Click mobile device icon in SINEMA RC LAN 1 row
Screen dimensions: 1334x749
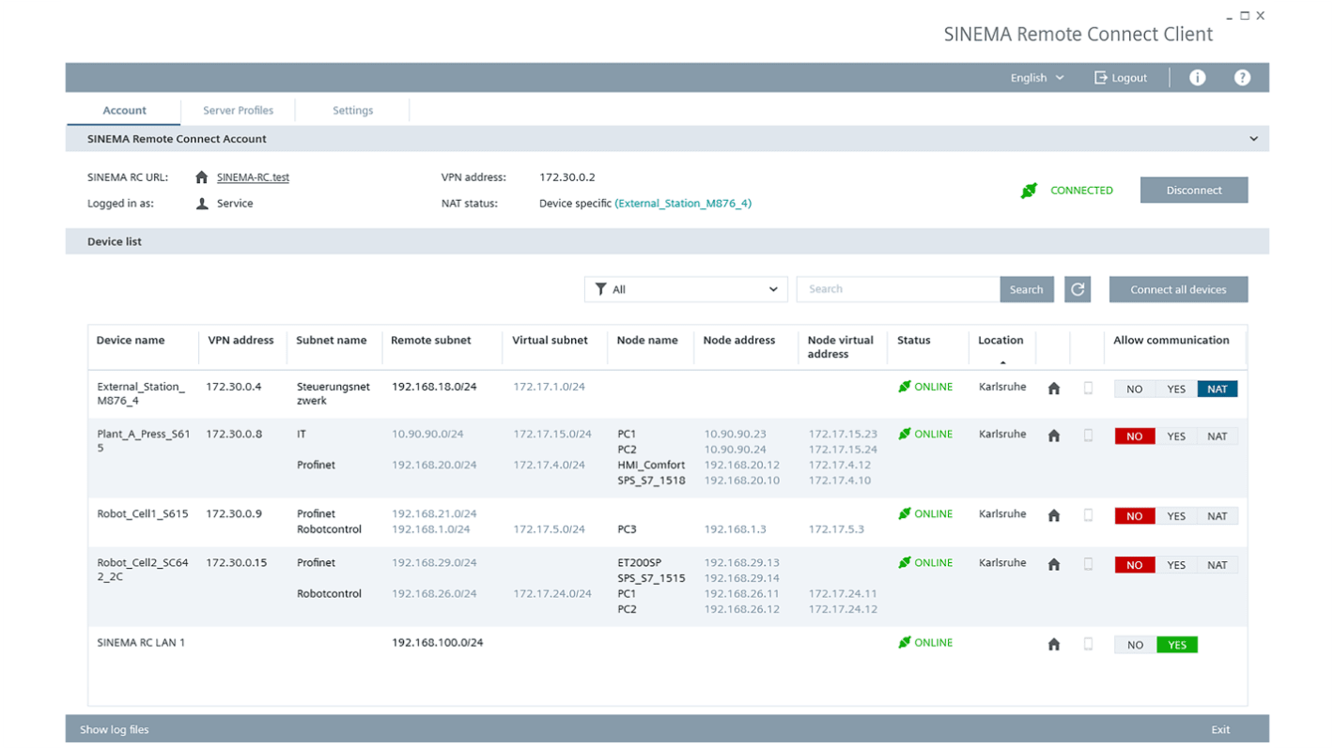click(1088, 643)
